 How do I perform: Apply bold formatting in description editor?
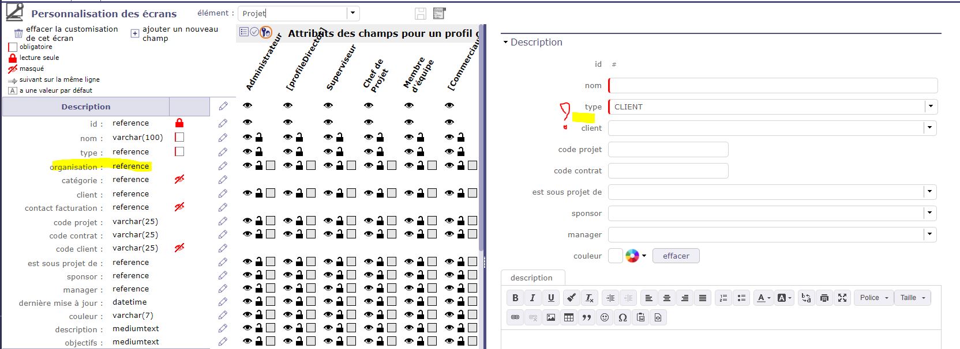coord(515,298)
